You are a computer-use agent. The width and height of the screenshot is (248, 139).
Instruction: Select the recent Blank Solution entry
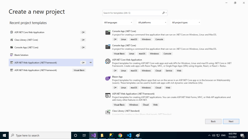pyautogui.click(x=51, y=55)
